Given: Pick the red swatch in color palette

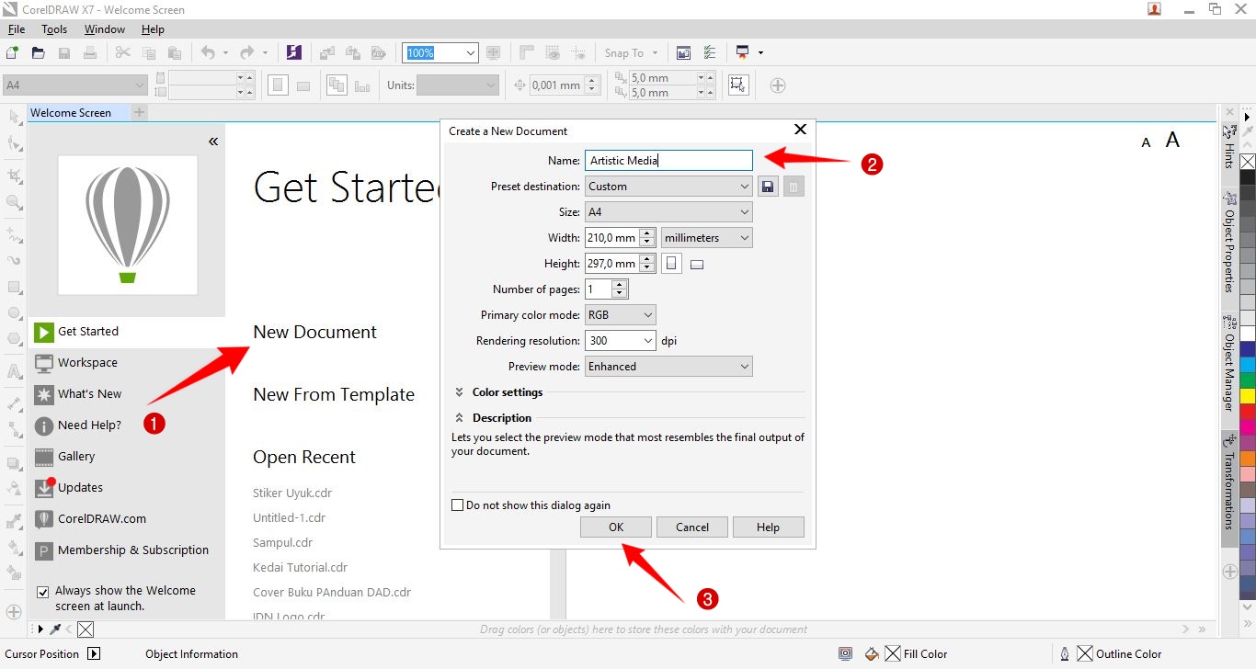Looking at the screenshot, I should click(1248, 412).
